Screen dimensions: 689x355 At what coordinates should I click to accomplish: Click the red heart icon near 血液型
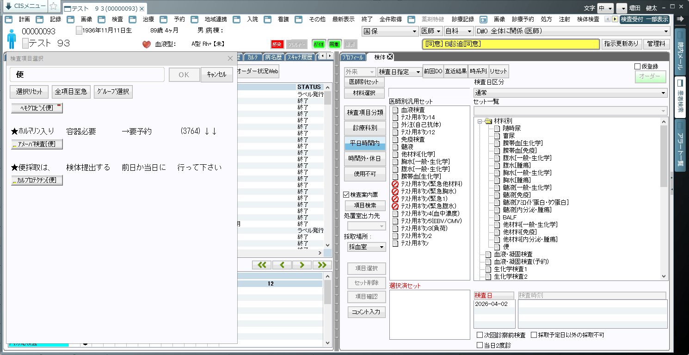(147, 44)
